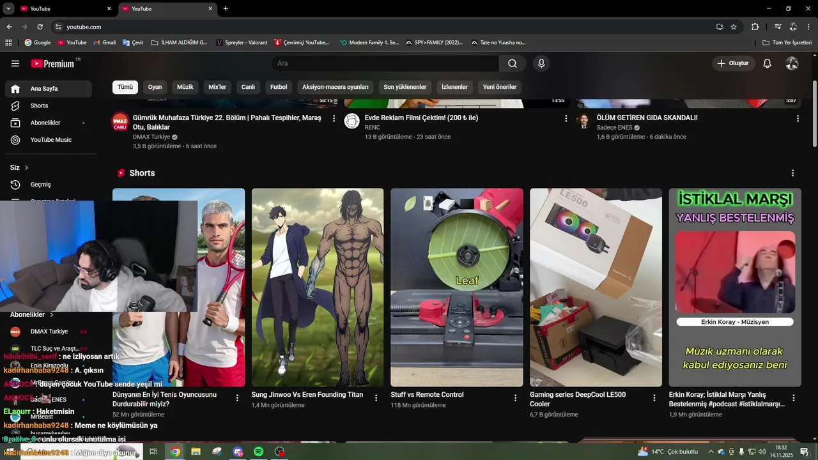Open Abonelikler in sidebar
The width and height of the screenshot is (818, 460).
click(x=49, y=123)
